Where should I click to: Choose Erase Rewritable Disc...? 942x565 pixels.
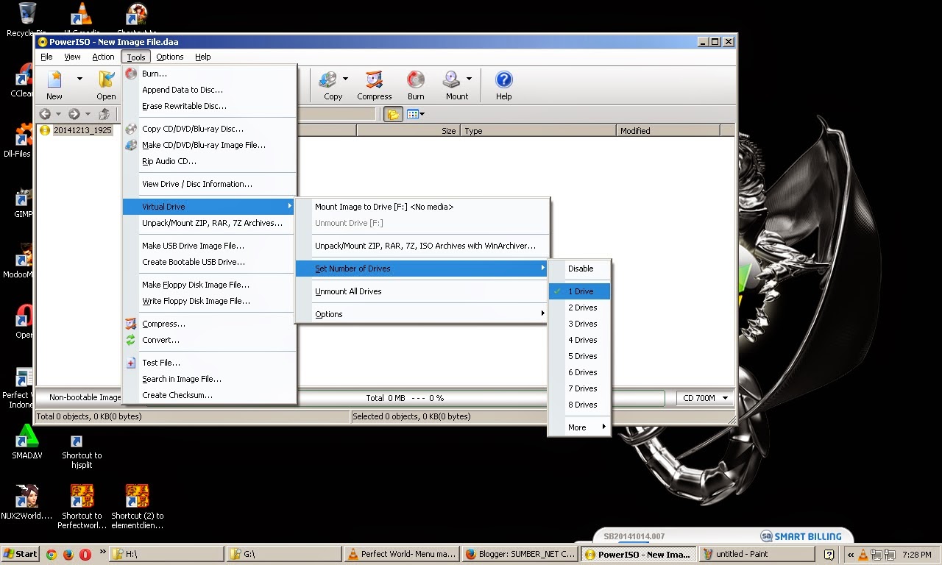tap(210, 106)
